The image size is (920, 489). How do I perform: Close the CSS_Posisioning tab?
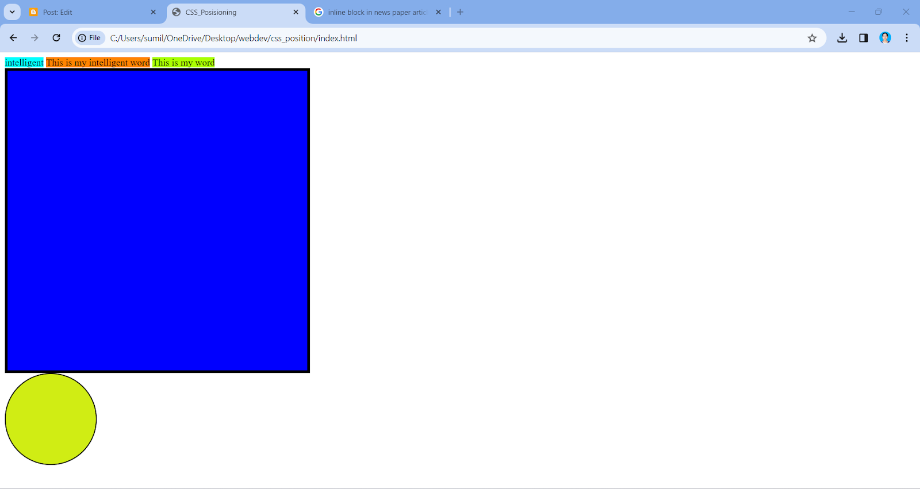coord(296,12)
